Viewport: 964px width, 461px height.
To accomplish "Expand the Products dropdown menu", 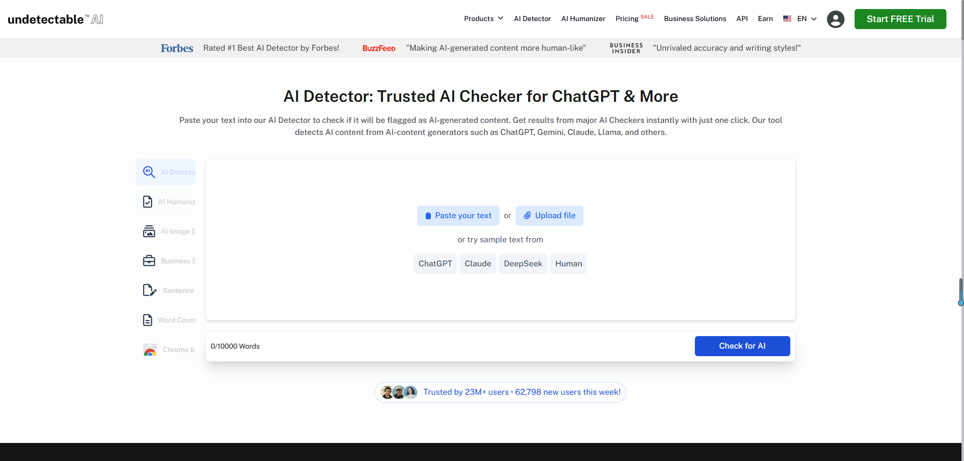I will [x=484, y=19].
